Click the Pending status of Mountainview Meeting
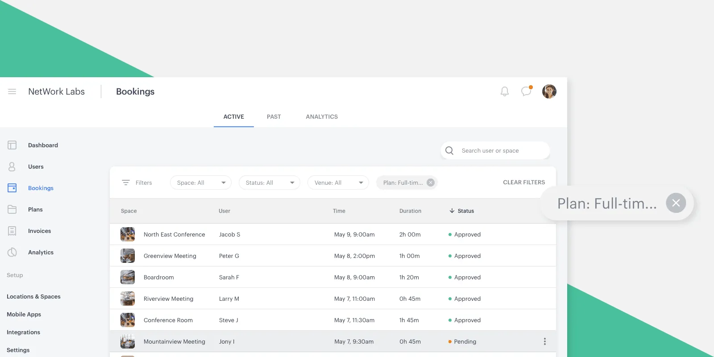Viewport: 714px width, 357px height. (462, 341)
